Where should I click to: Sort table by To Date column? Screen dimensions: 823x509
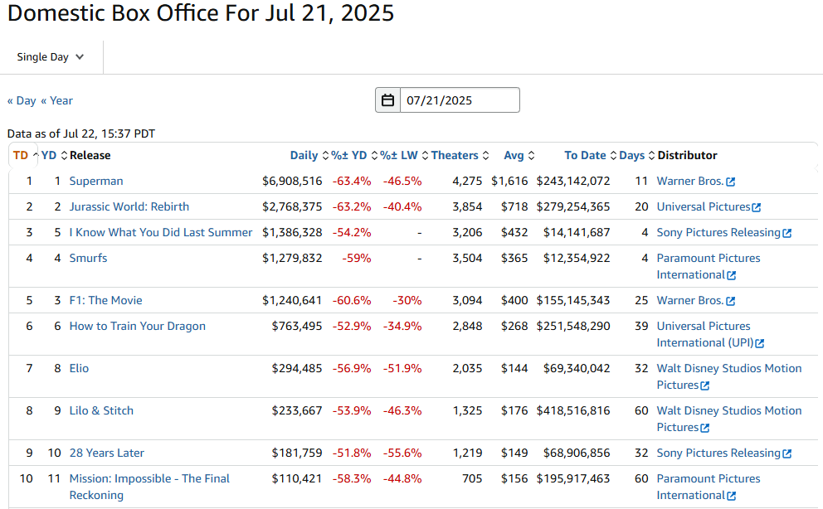coord(591,155)
